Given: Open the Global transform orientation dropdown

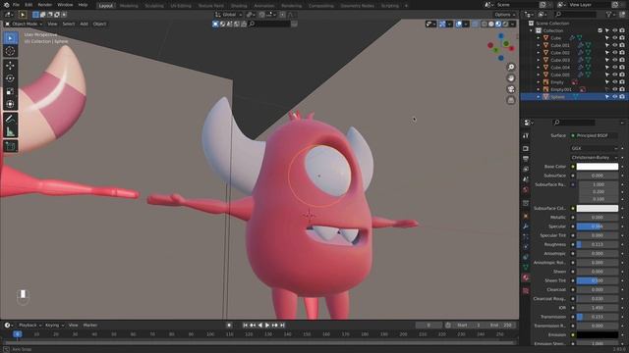Looking at the screenshot, I should click(x=229, y=15).
